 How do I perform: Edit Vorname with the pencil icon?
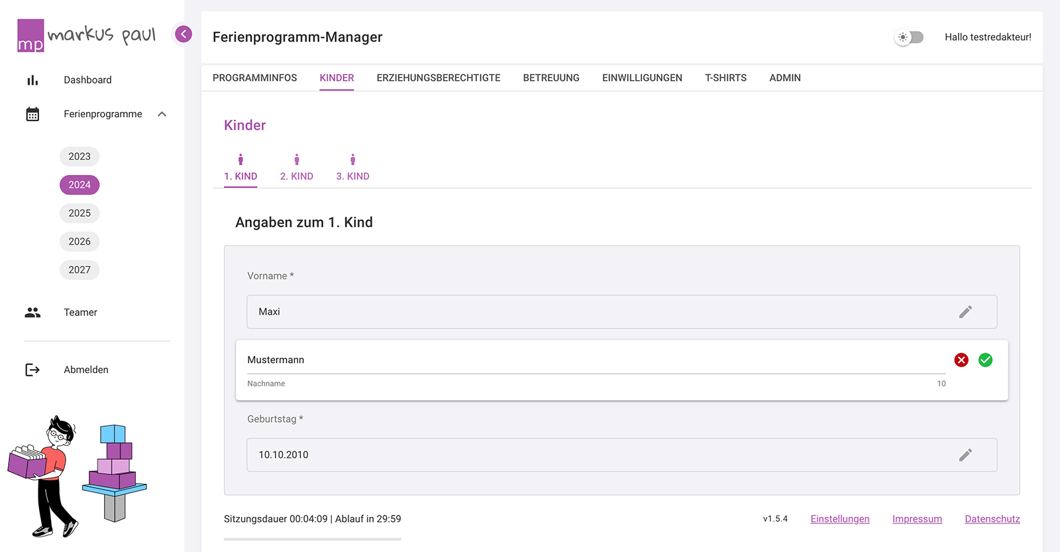965,311
